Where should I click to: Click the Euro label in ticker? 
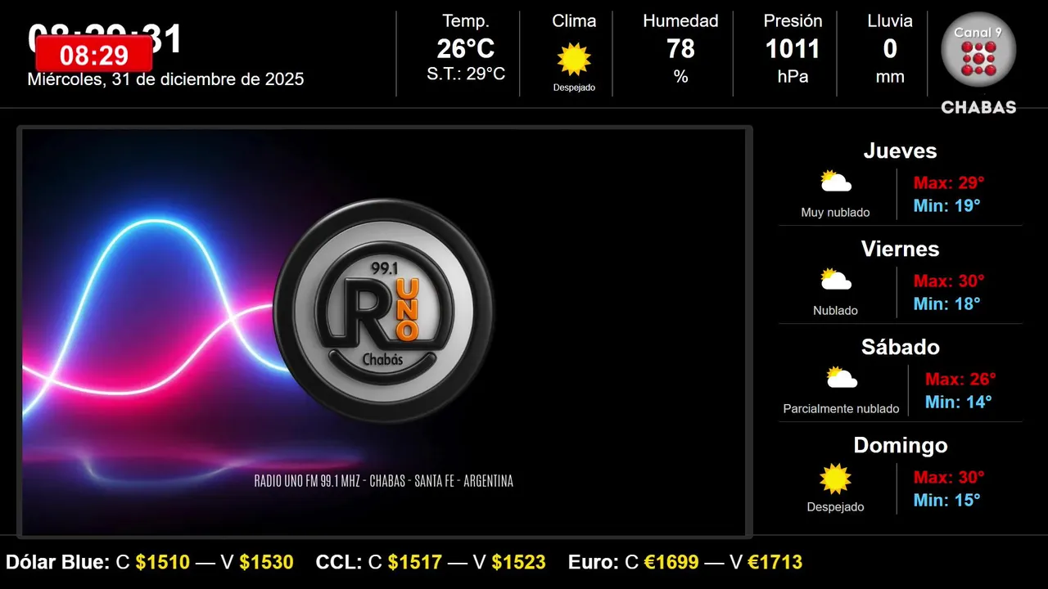tap(594, 562)
